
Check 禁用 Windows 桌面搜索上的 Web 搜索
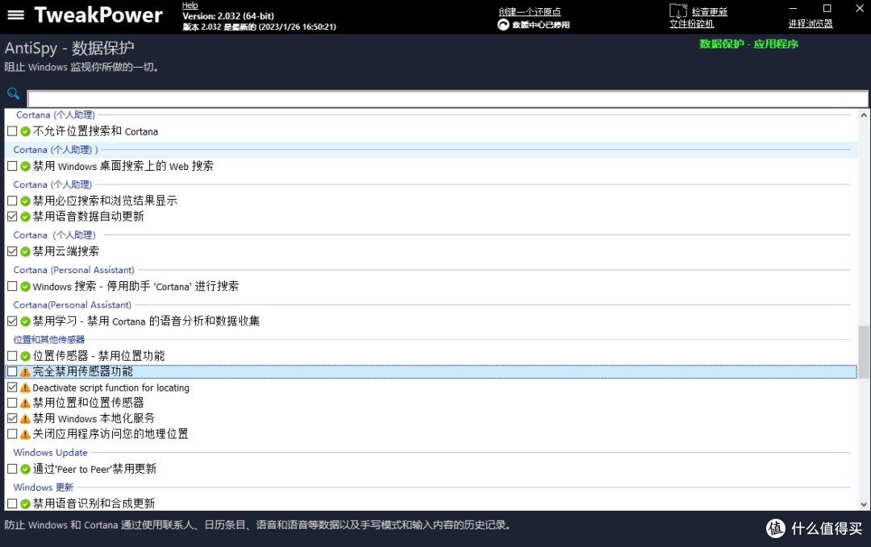coord(12,167)
